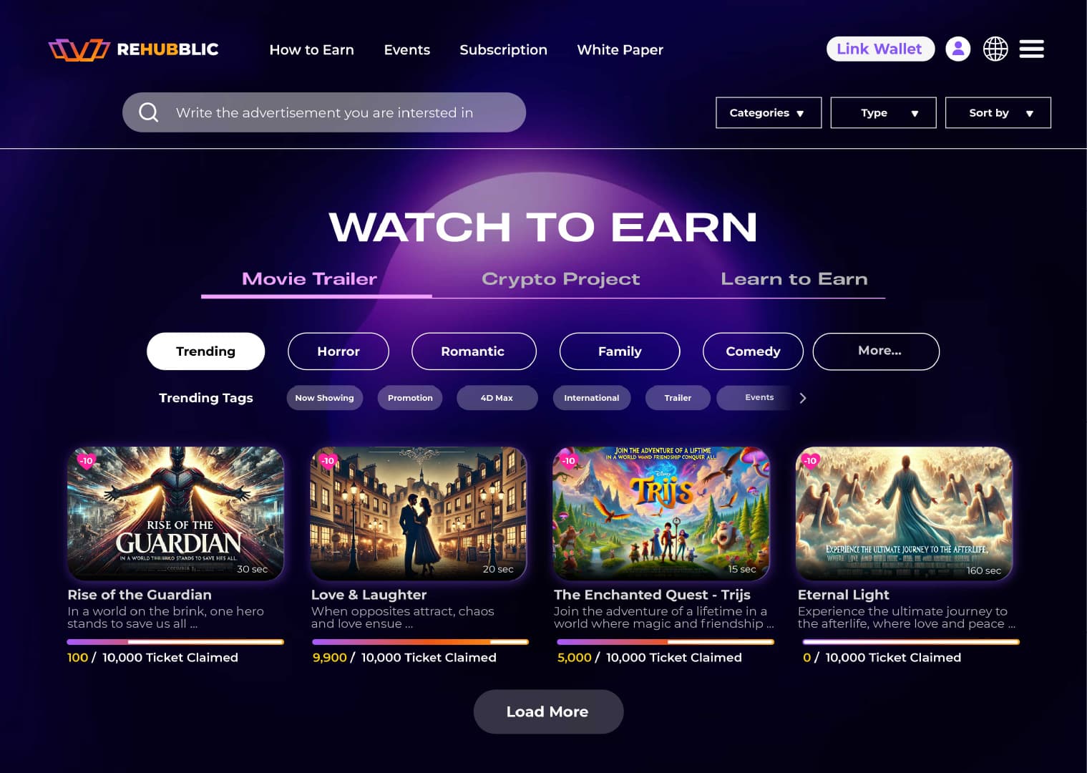
Task: Open The Enchanted Quest - Trijs thumbnail
Action: (x=661, y=512)
